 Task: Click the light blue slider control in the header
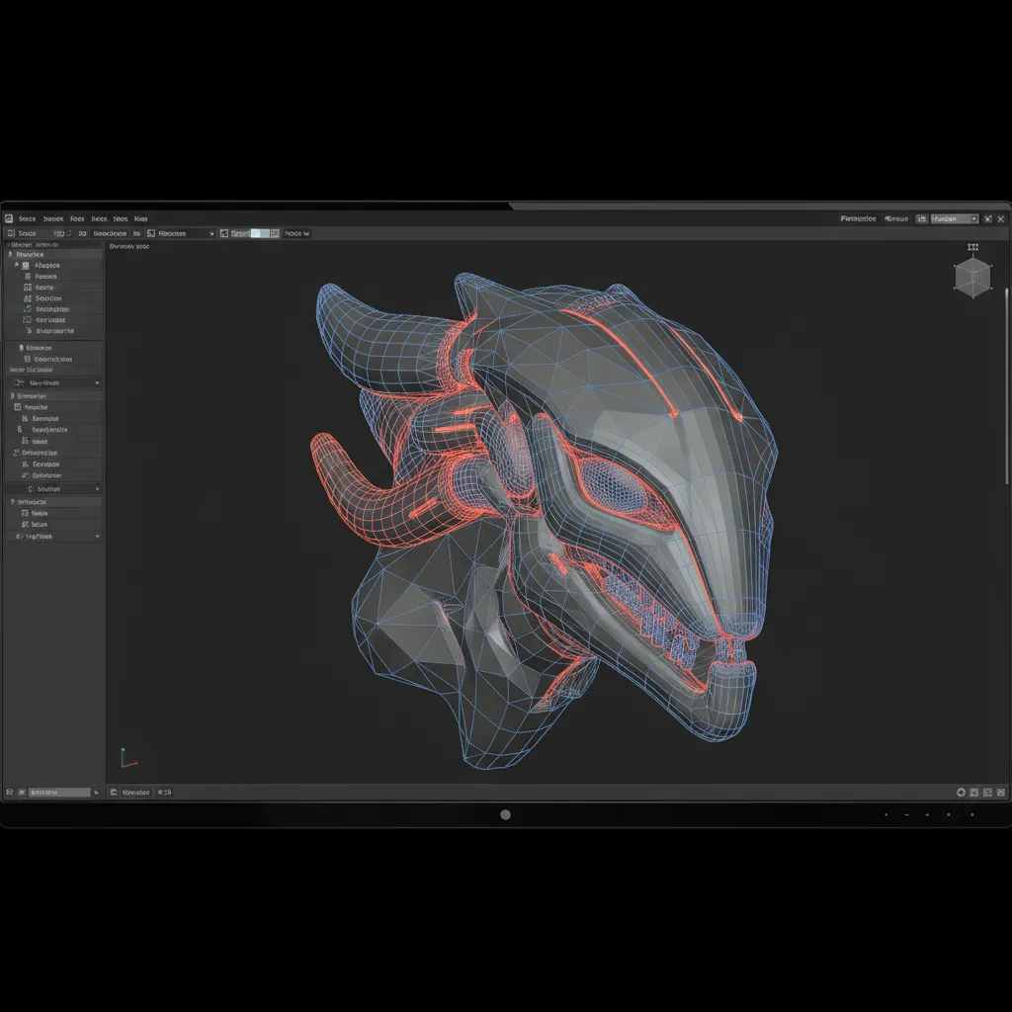pyautogui.click(x=264, y=232)
